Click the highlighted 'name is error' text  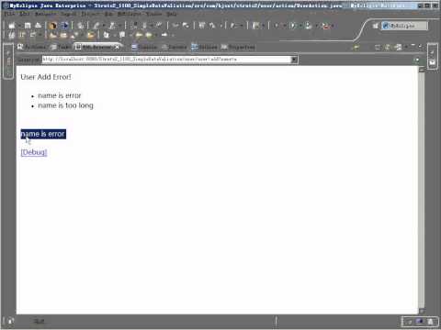coord(43,134)
